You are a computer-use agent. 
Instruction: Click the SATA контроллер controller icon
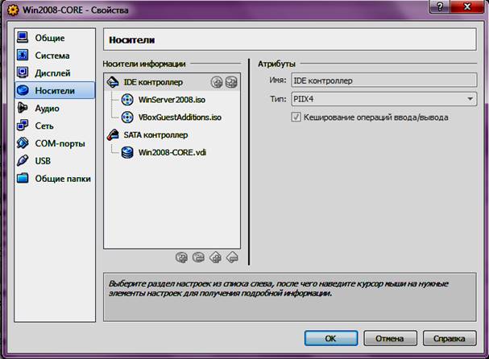[x=113, y=134]
